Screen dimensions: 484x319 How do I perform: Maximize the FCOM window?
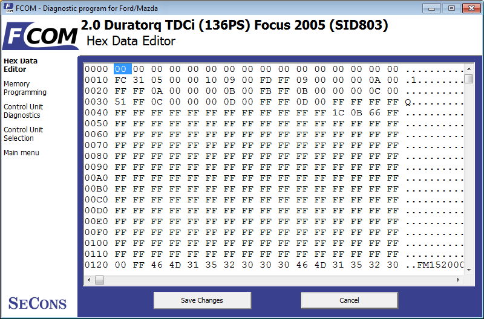451,8
